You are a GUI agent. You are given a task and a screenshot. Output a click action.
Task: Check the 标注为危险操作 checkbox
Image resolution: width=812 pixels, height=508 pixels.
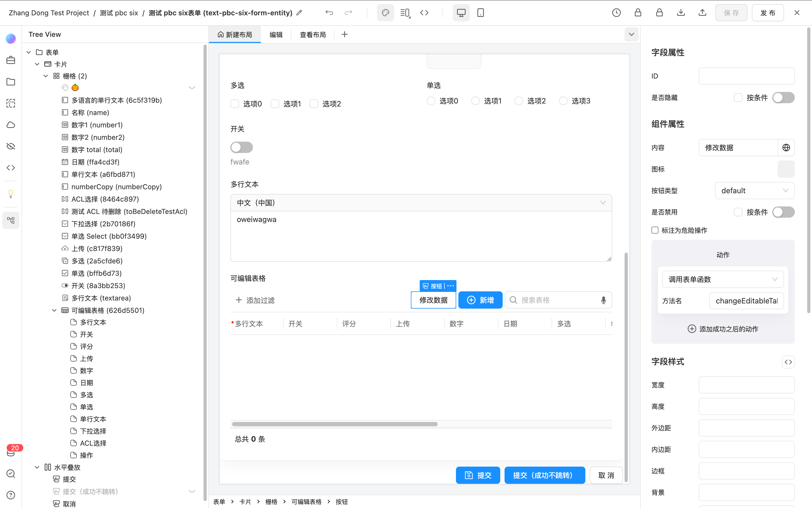point(655,230)
